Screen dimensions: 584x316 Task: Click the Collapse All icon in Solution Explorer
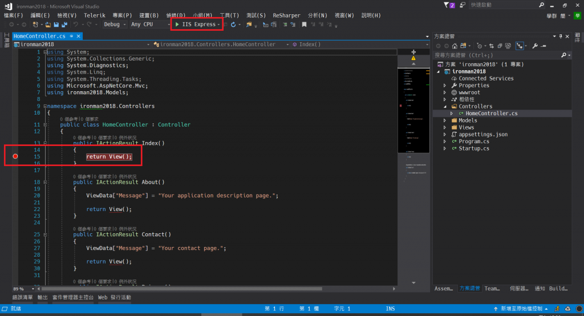(500, 46)
